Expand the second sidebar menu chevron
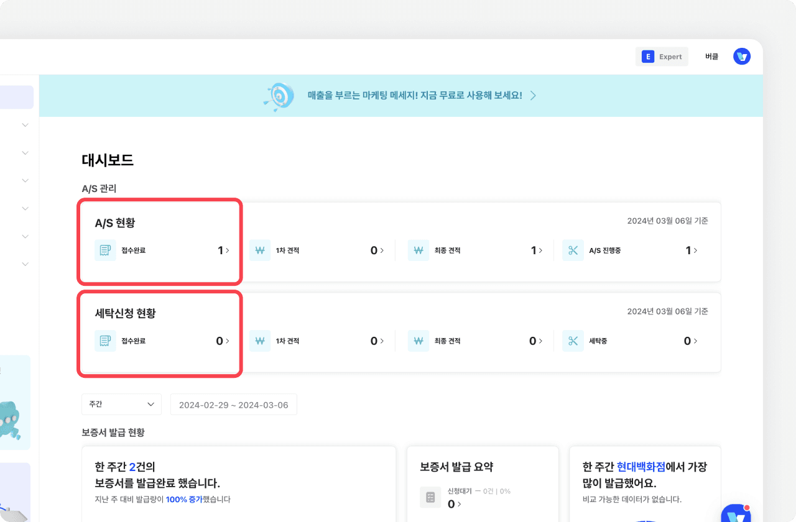Screen dimensions: 796x522 25,153
